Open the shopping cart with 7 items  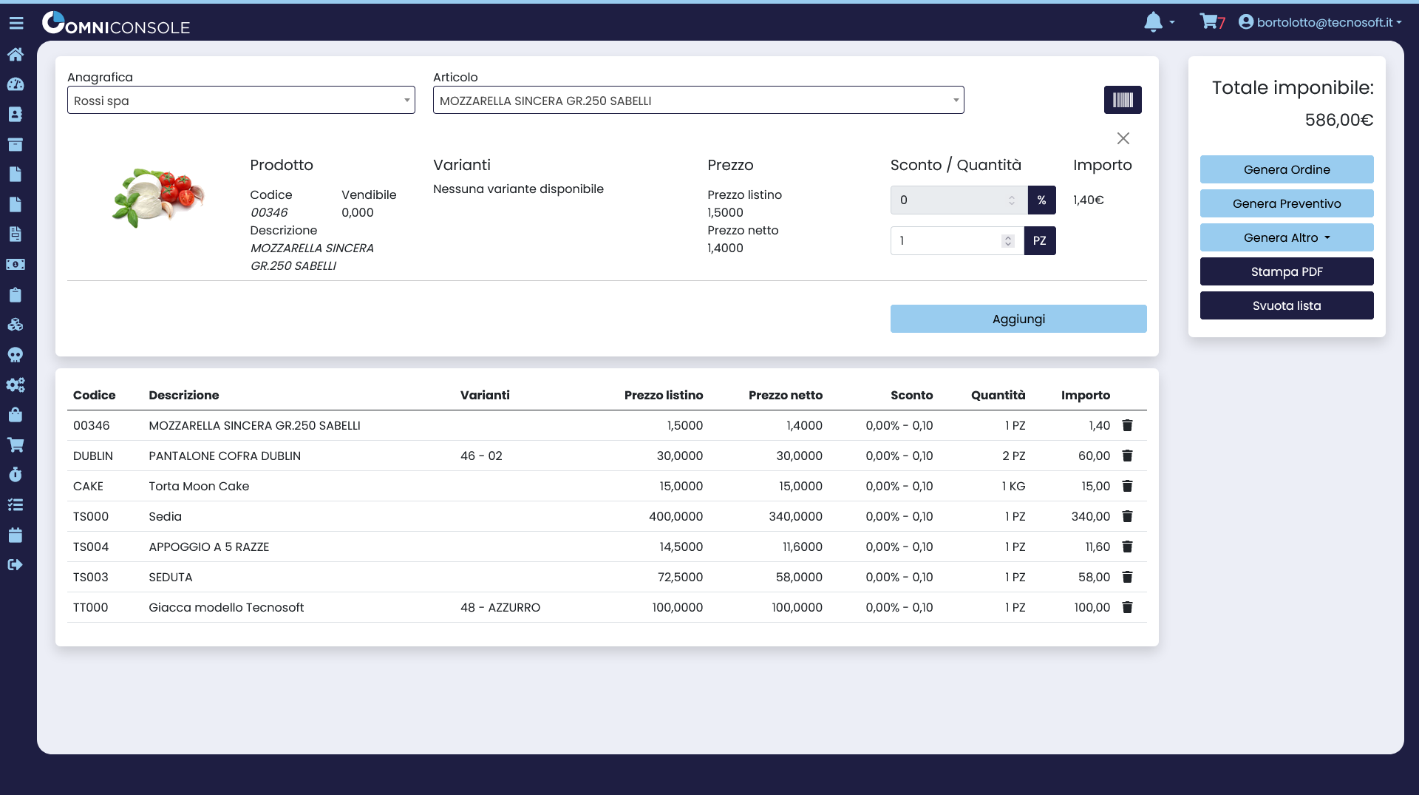pyautogui.click(x=1211, y=22)
